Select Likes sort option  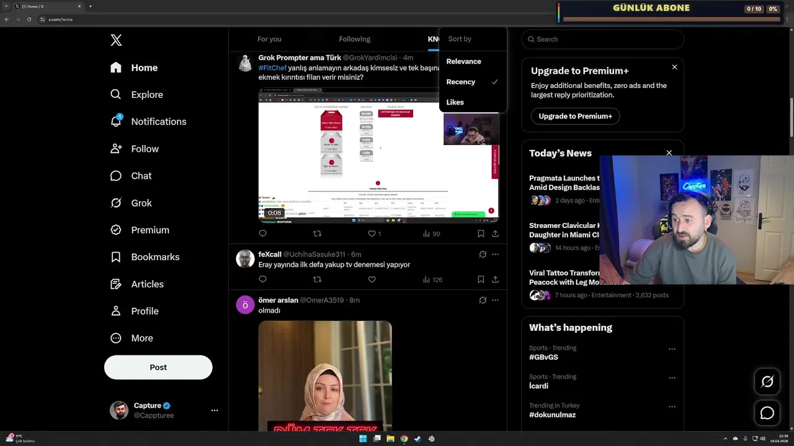pos(473,102)
